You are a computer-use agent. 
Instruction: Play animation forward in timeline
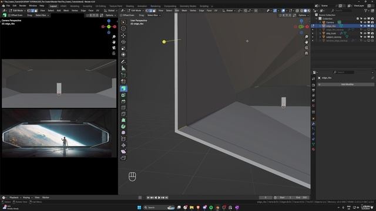coord(159,198)
